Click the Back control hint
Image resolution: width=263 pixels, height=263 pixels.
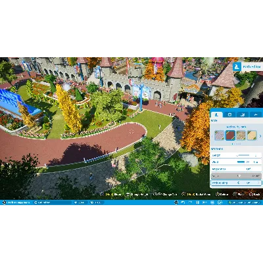[254, 195]
